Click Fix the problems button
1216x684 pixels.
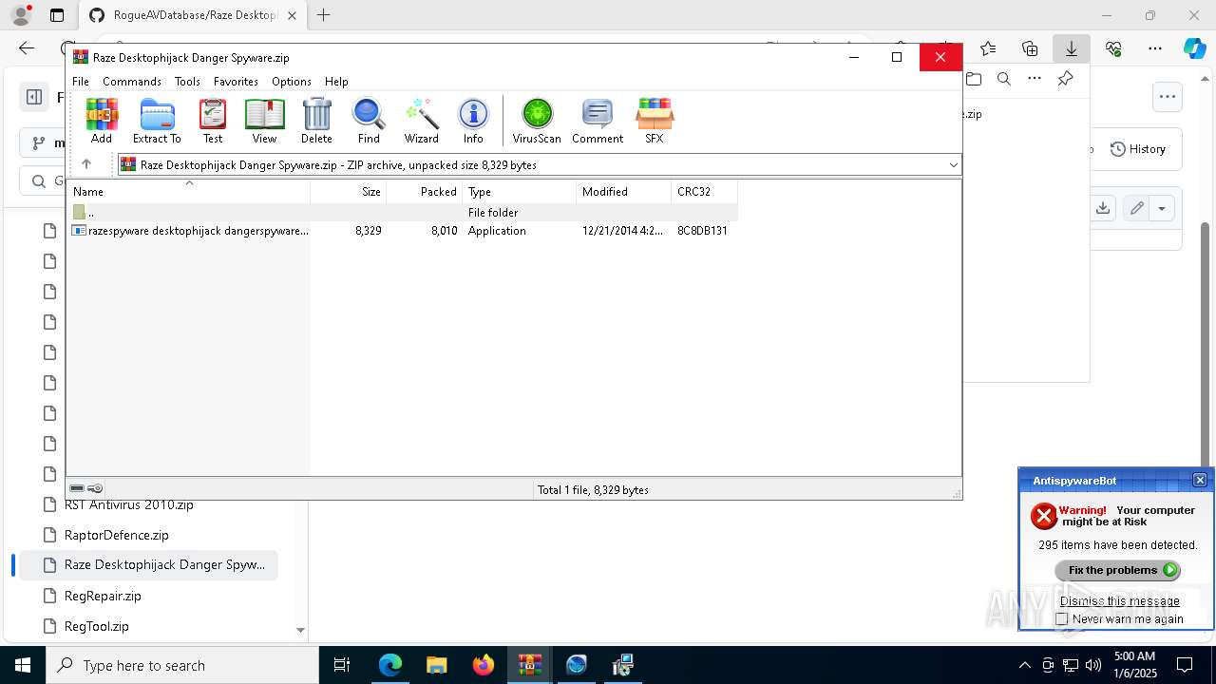tap(1118, 570)
